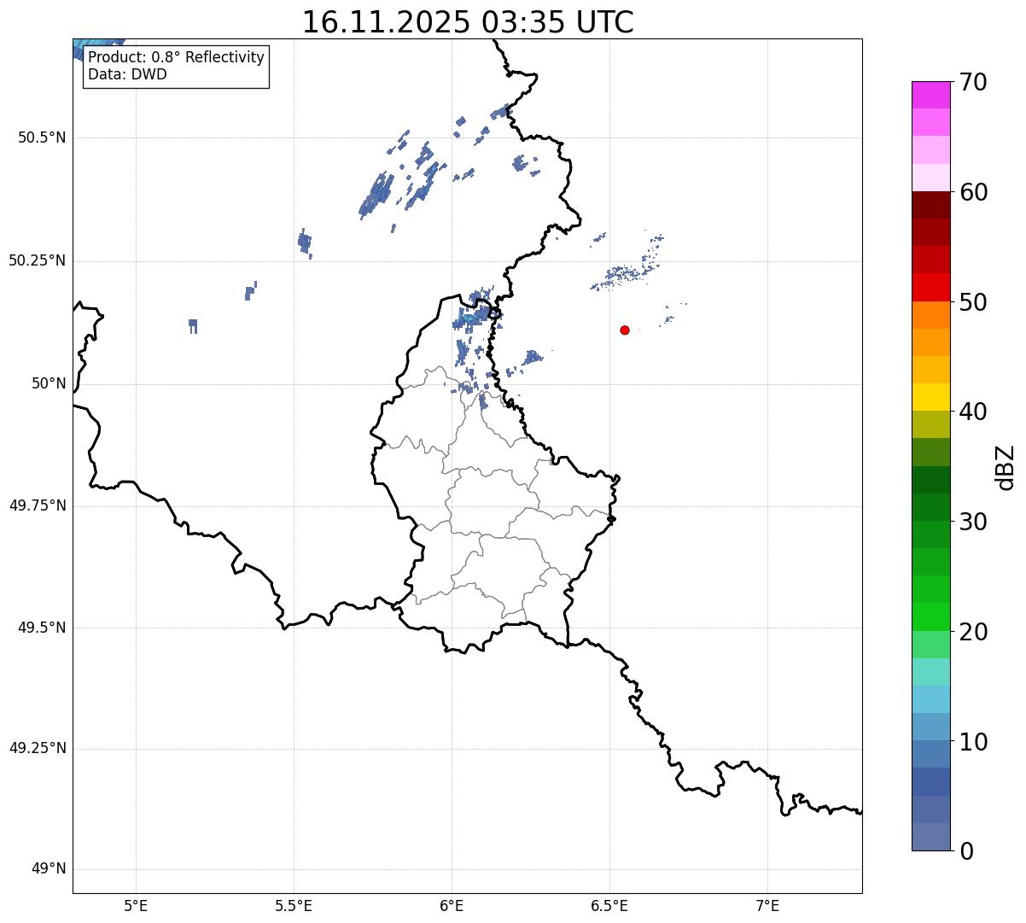Click the 5.5°E longitude label

click(294, 906)
